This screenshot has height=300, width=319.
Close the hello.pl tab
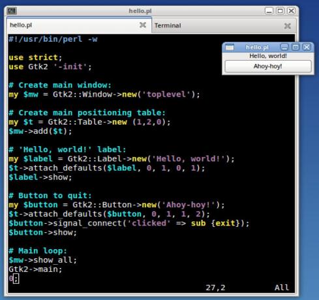[143, 25]
